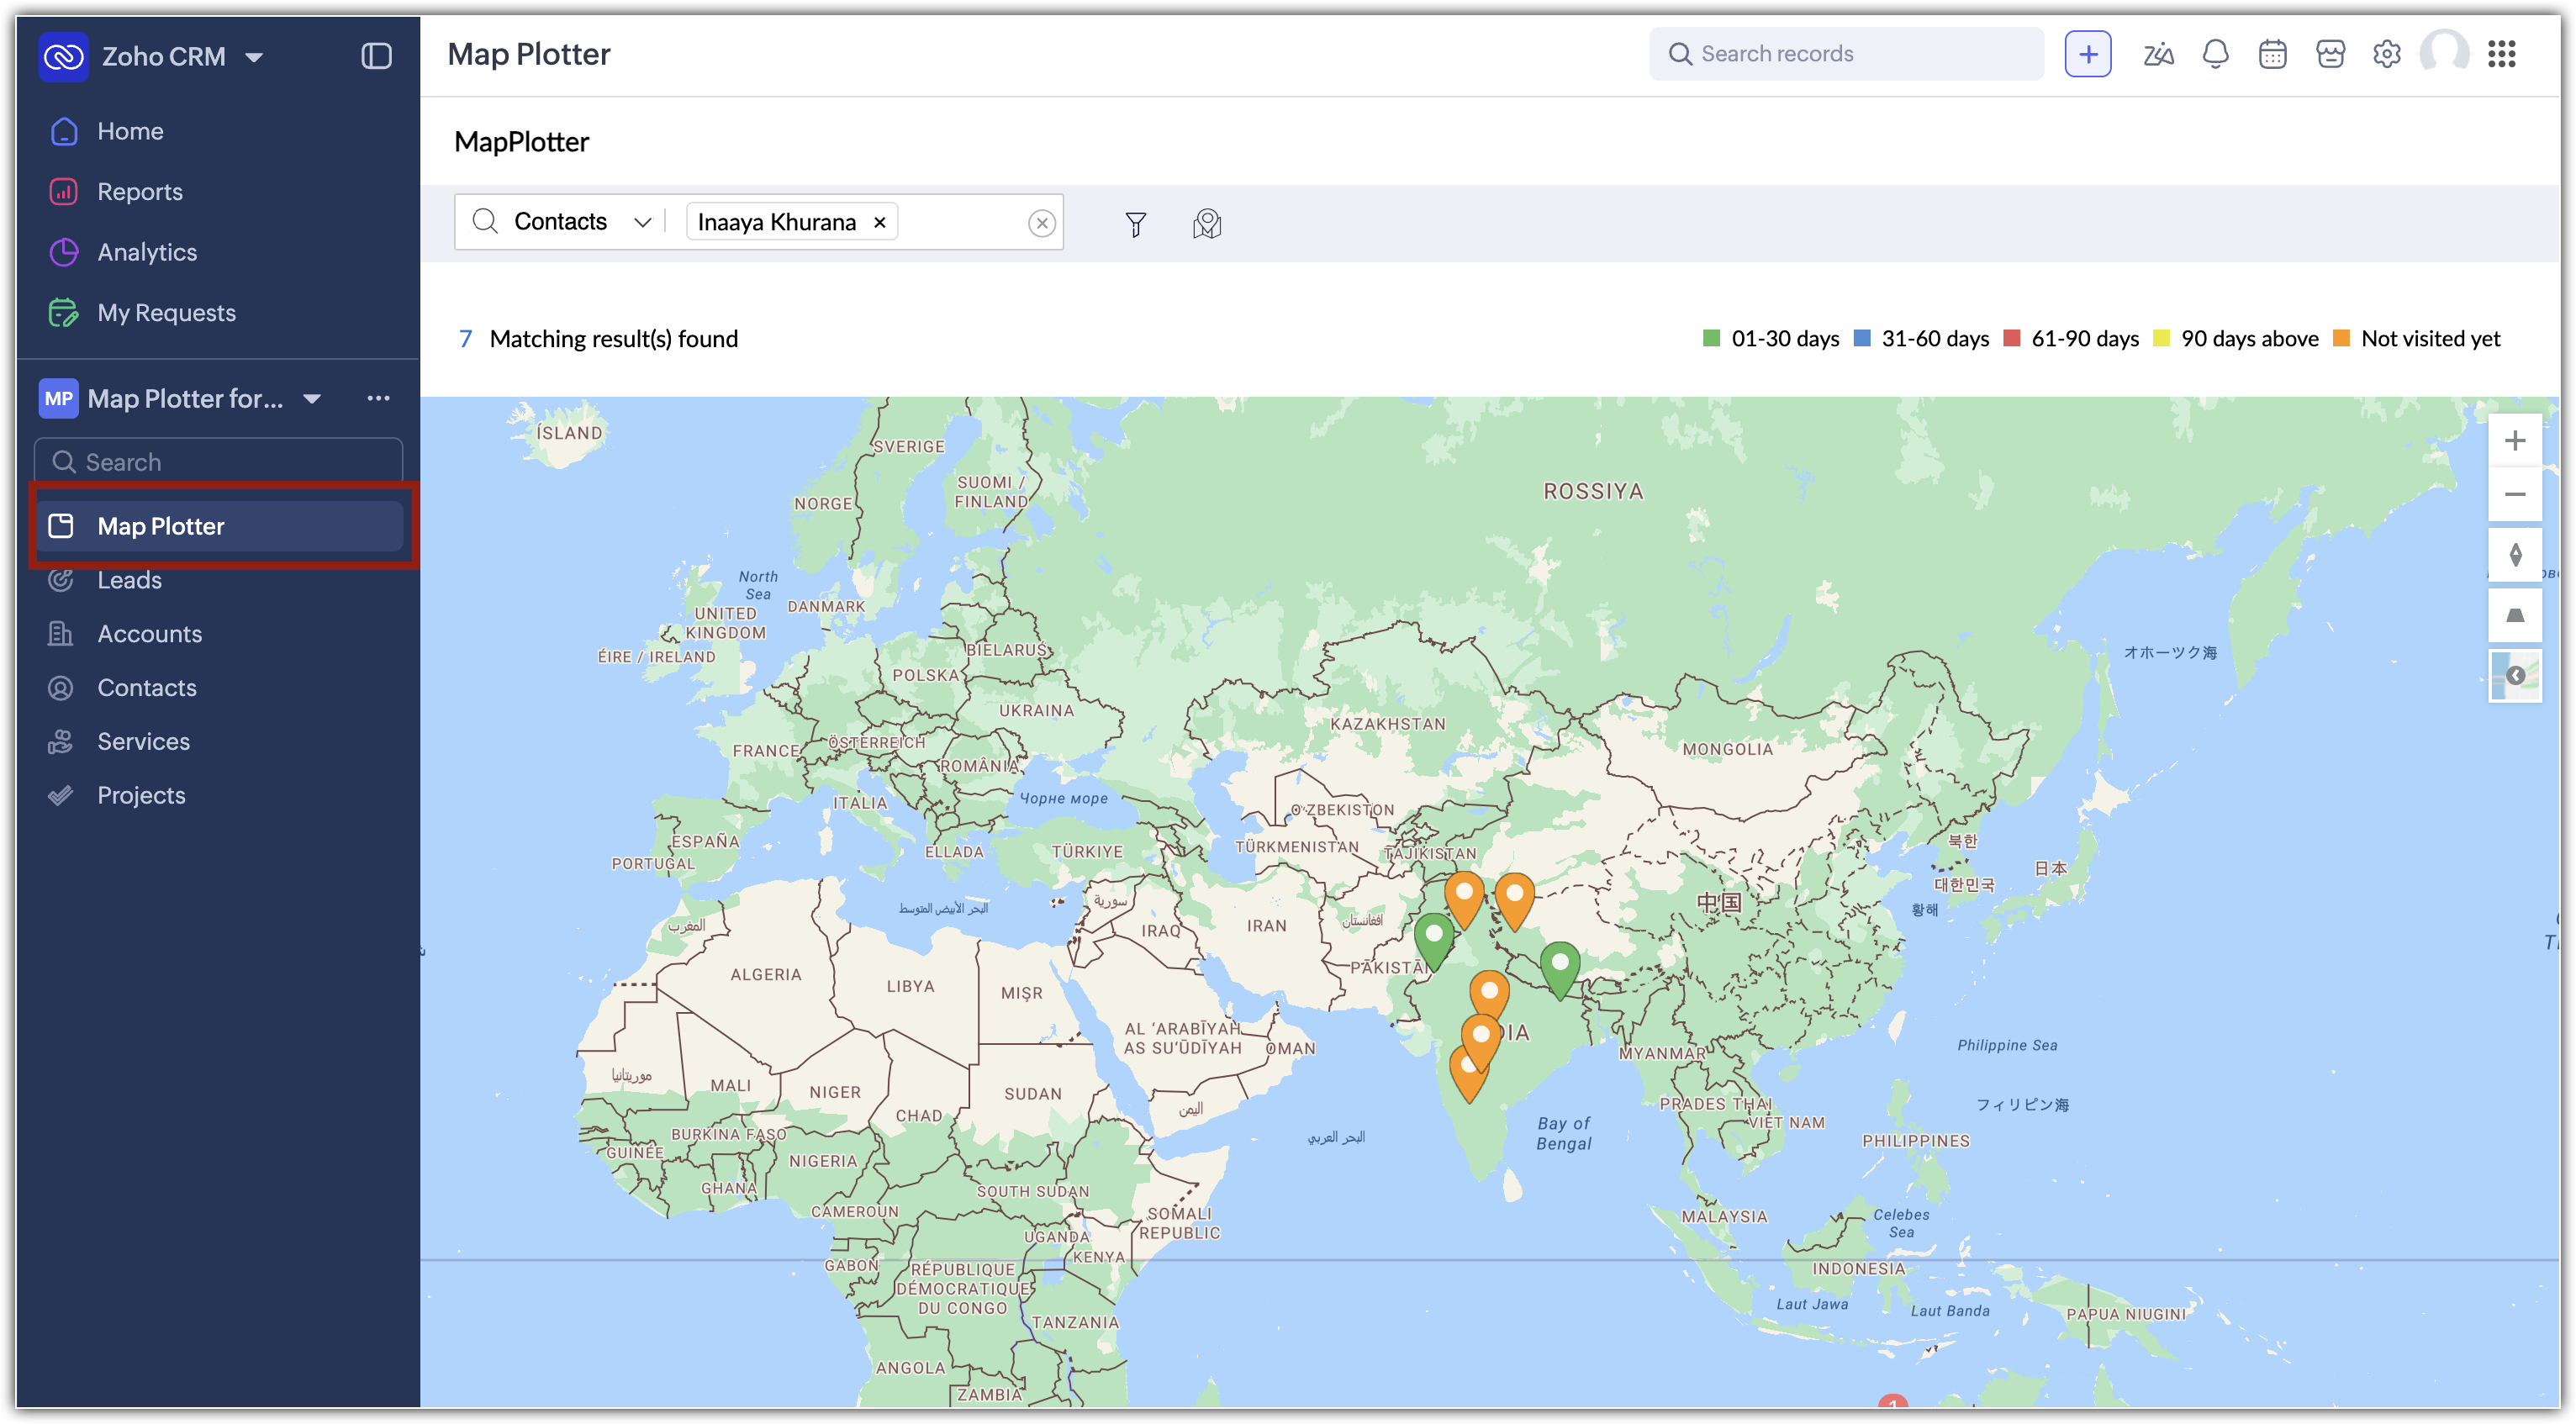Click the green marker near Myanmar
This screenshot has height=1424, width=2576.
pos(1559,970)
